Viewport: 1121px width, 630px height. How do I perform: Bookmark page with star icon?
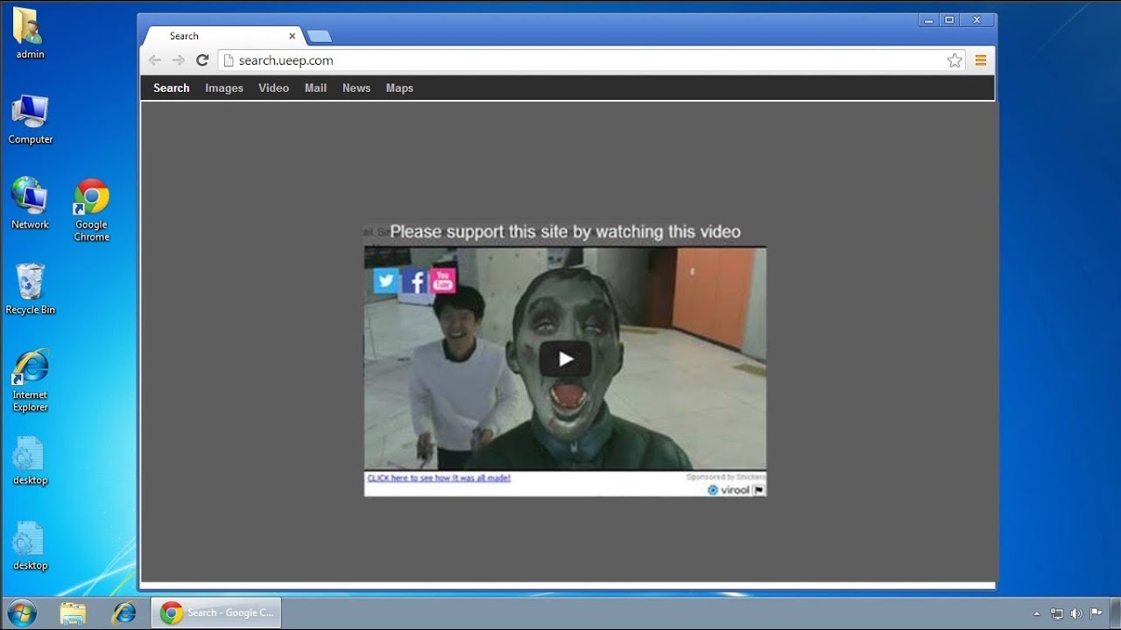point(955,60)
